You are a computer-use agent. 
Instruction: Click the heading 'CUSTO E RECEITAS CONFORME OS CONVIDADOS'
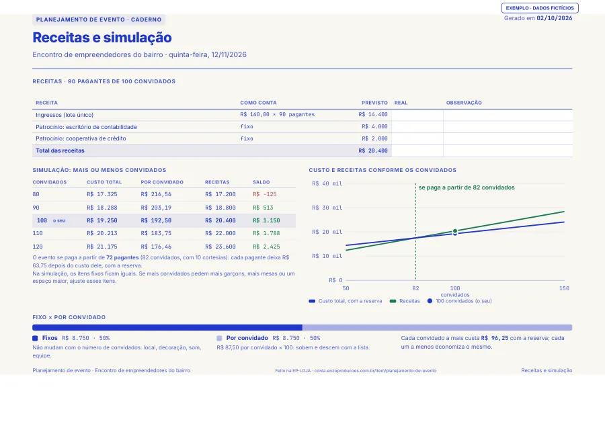(382, 170)
